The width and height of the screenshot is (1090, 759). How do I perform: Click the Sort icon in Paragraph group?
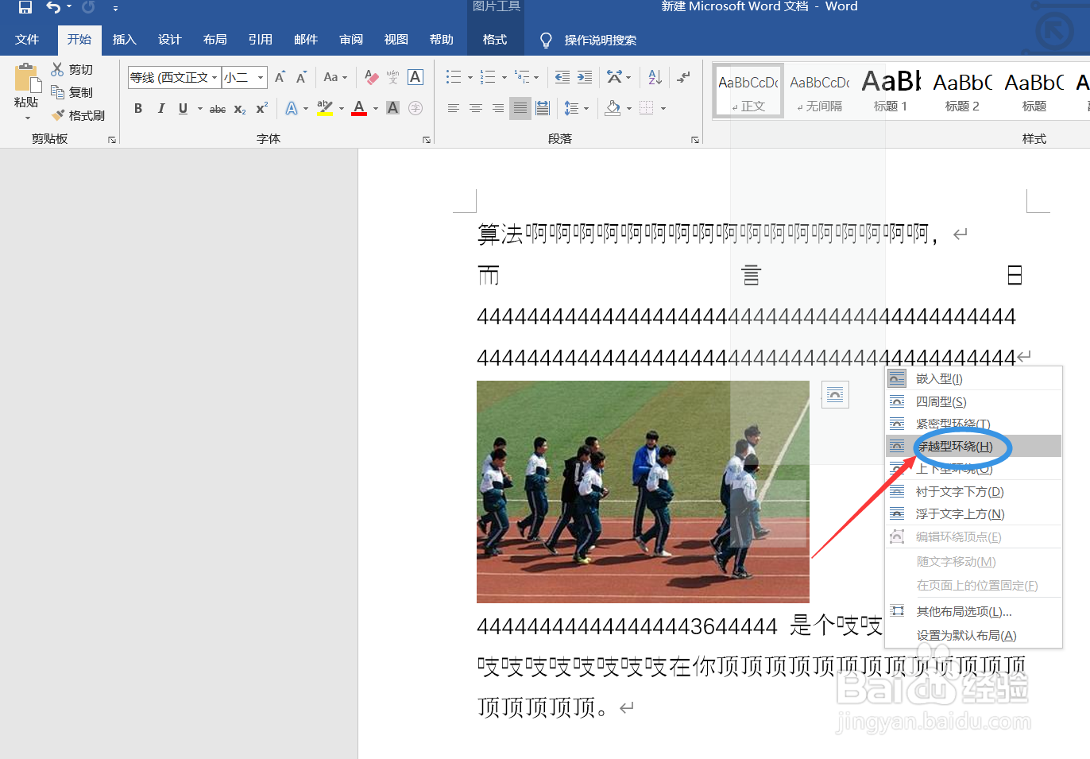(654, 77)
